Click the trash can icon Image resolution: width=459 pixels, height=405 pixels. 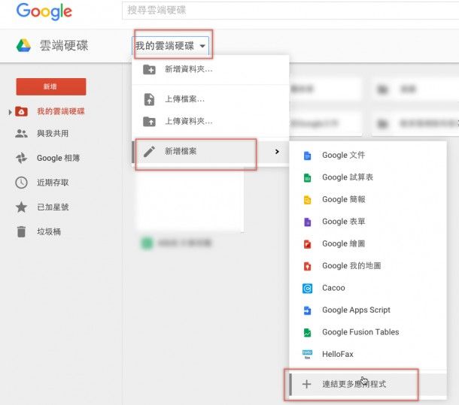pyautogui.click(x=21, y=231)
